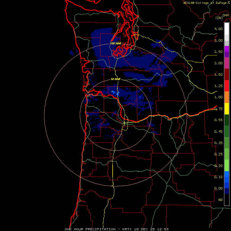Click the 12:53 timestamp
Viewport: 231px width, 231px height.
click(163, 229)
